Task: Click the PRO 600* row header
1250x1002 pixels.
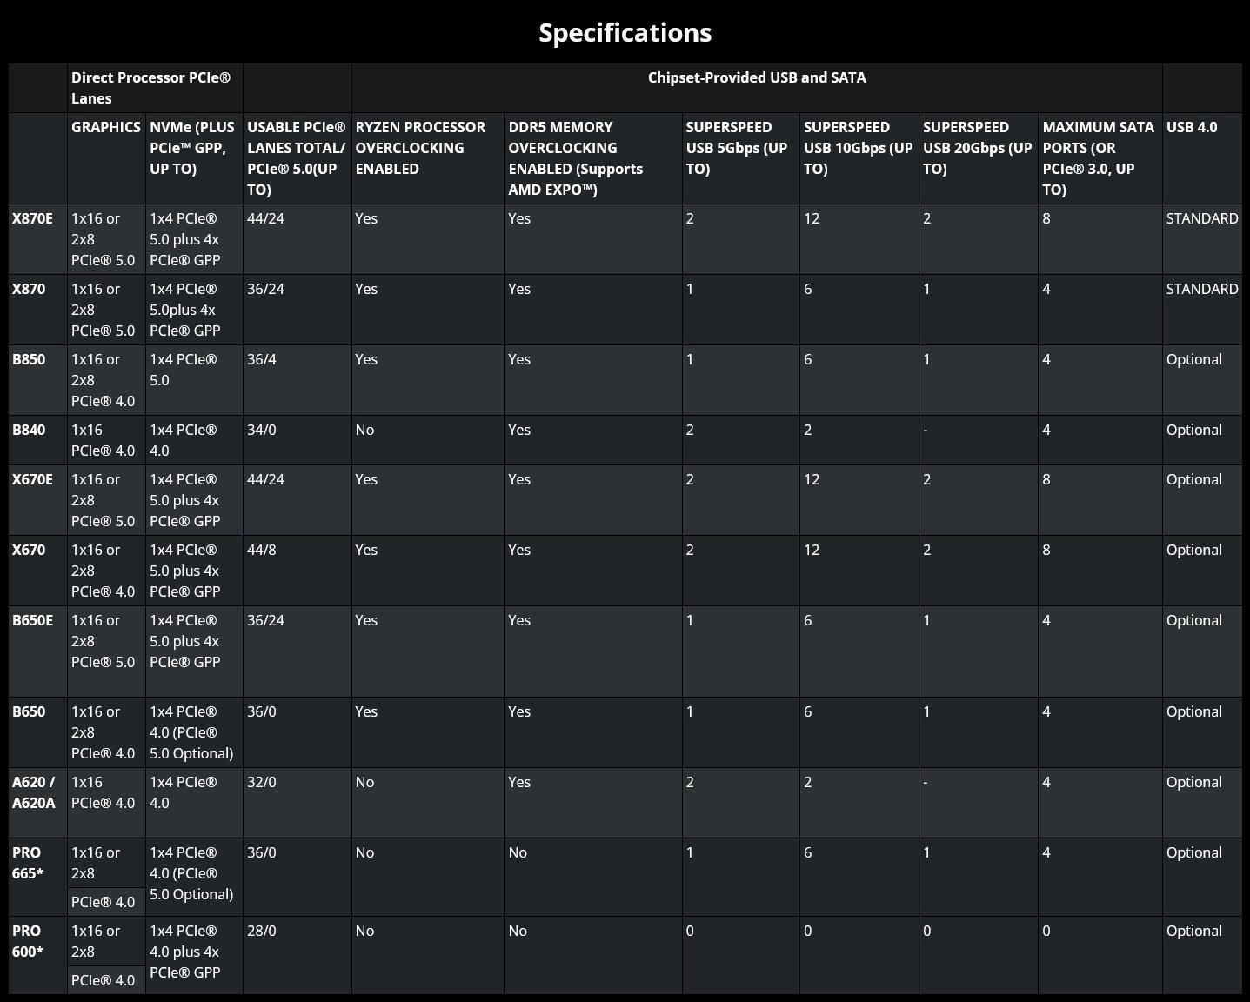Action: pyautogui.click(x=28, y=941)
